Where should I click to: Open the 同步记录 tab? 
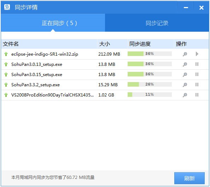(157, 23)
